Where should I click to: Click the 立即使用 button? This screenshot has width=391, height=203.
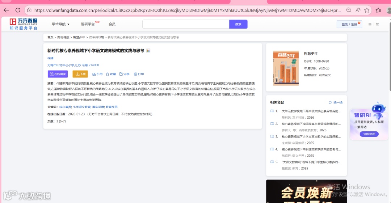[369, 134]
